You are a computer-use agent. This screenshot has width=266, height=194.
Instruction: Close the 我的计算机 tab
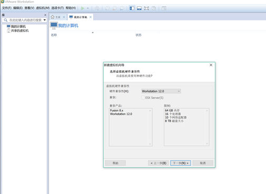pos(91,17)
